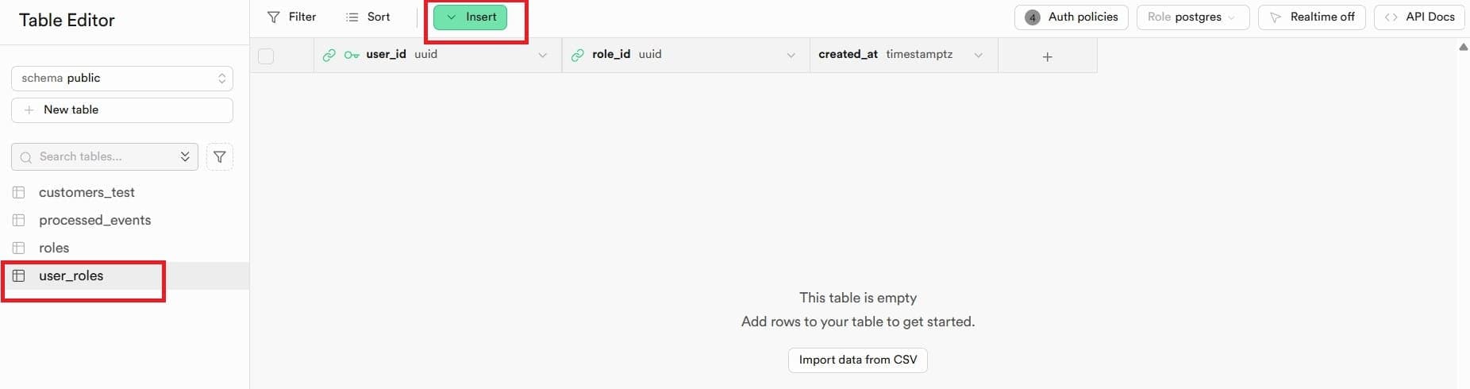Viewport: 1470px width, 389px height.
Task: Click the key icon on user_id column
Action: point(352,55)
